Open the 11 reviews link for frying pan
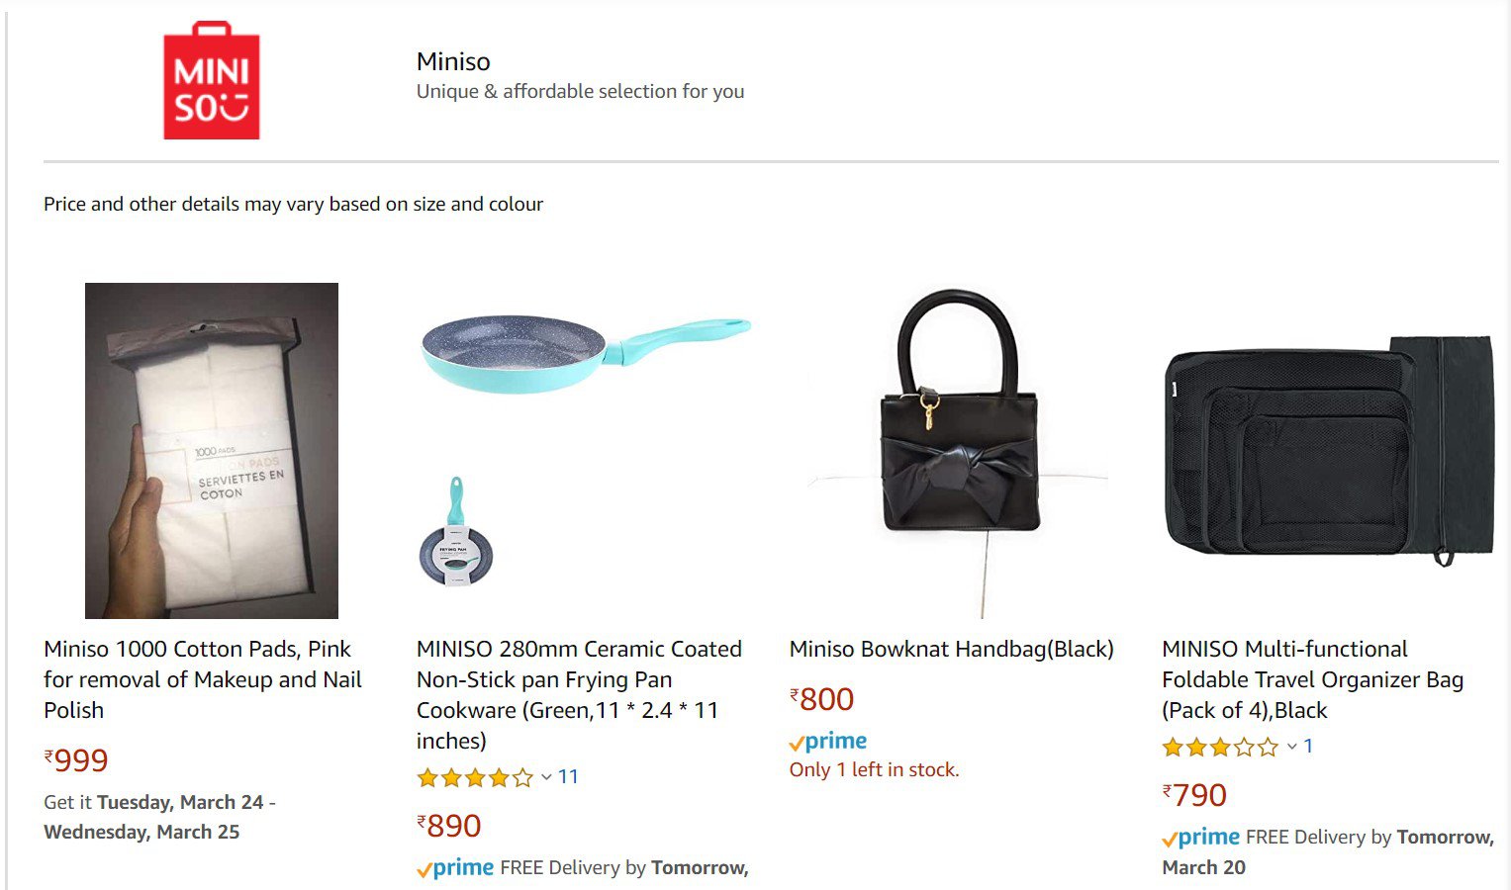 [568, 777]
